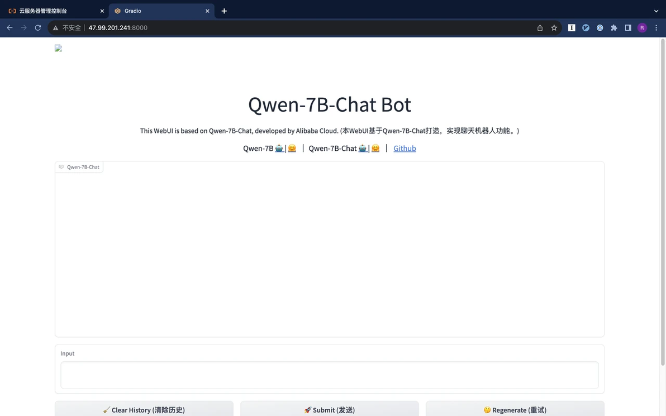Toggle the browser side panel
The image size is (666, 416).
coord(628,27)
